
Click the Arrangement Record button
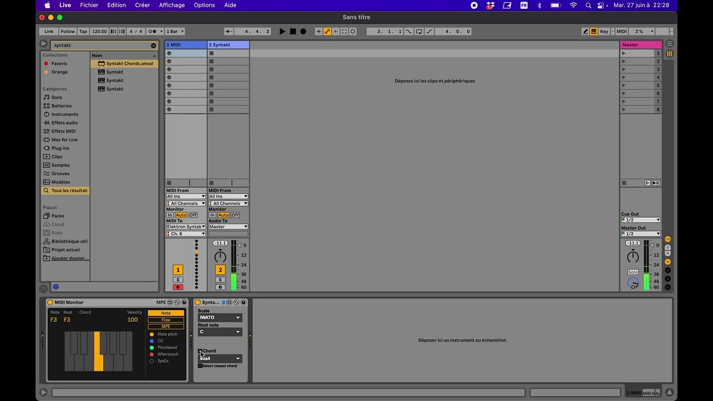point(303,32)
